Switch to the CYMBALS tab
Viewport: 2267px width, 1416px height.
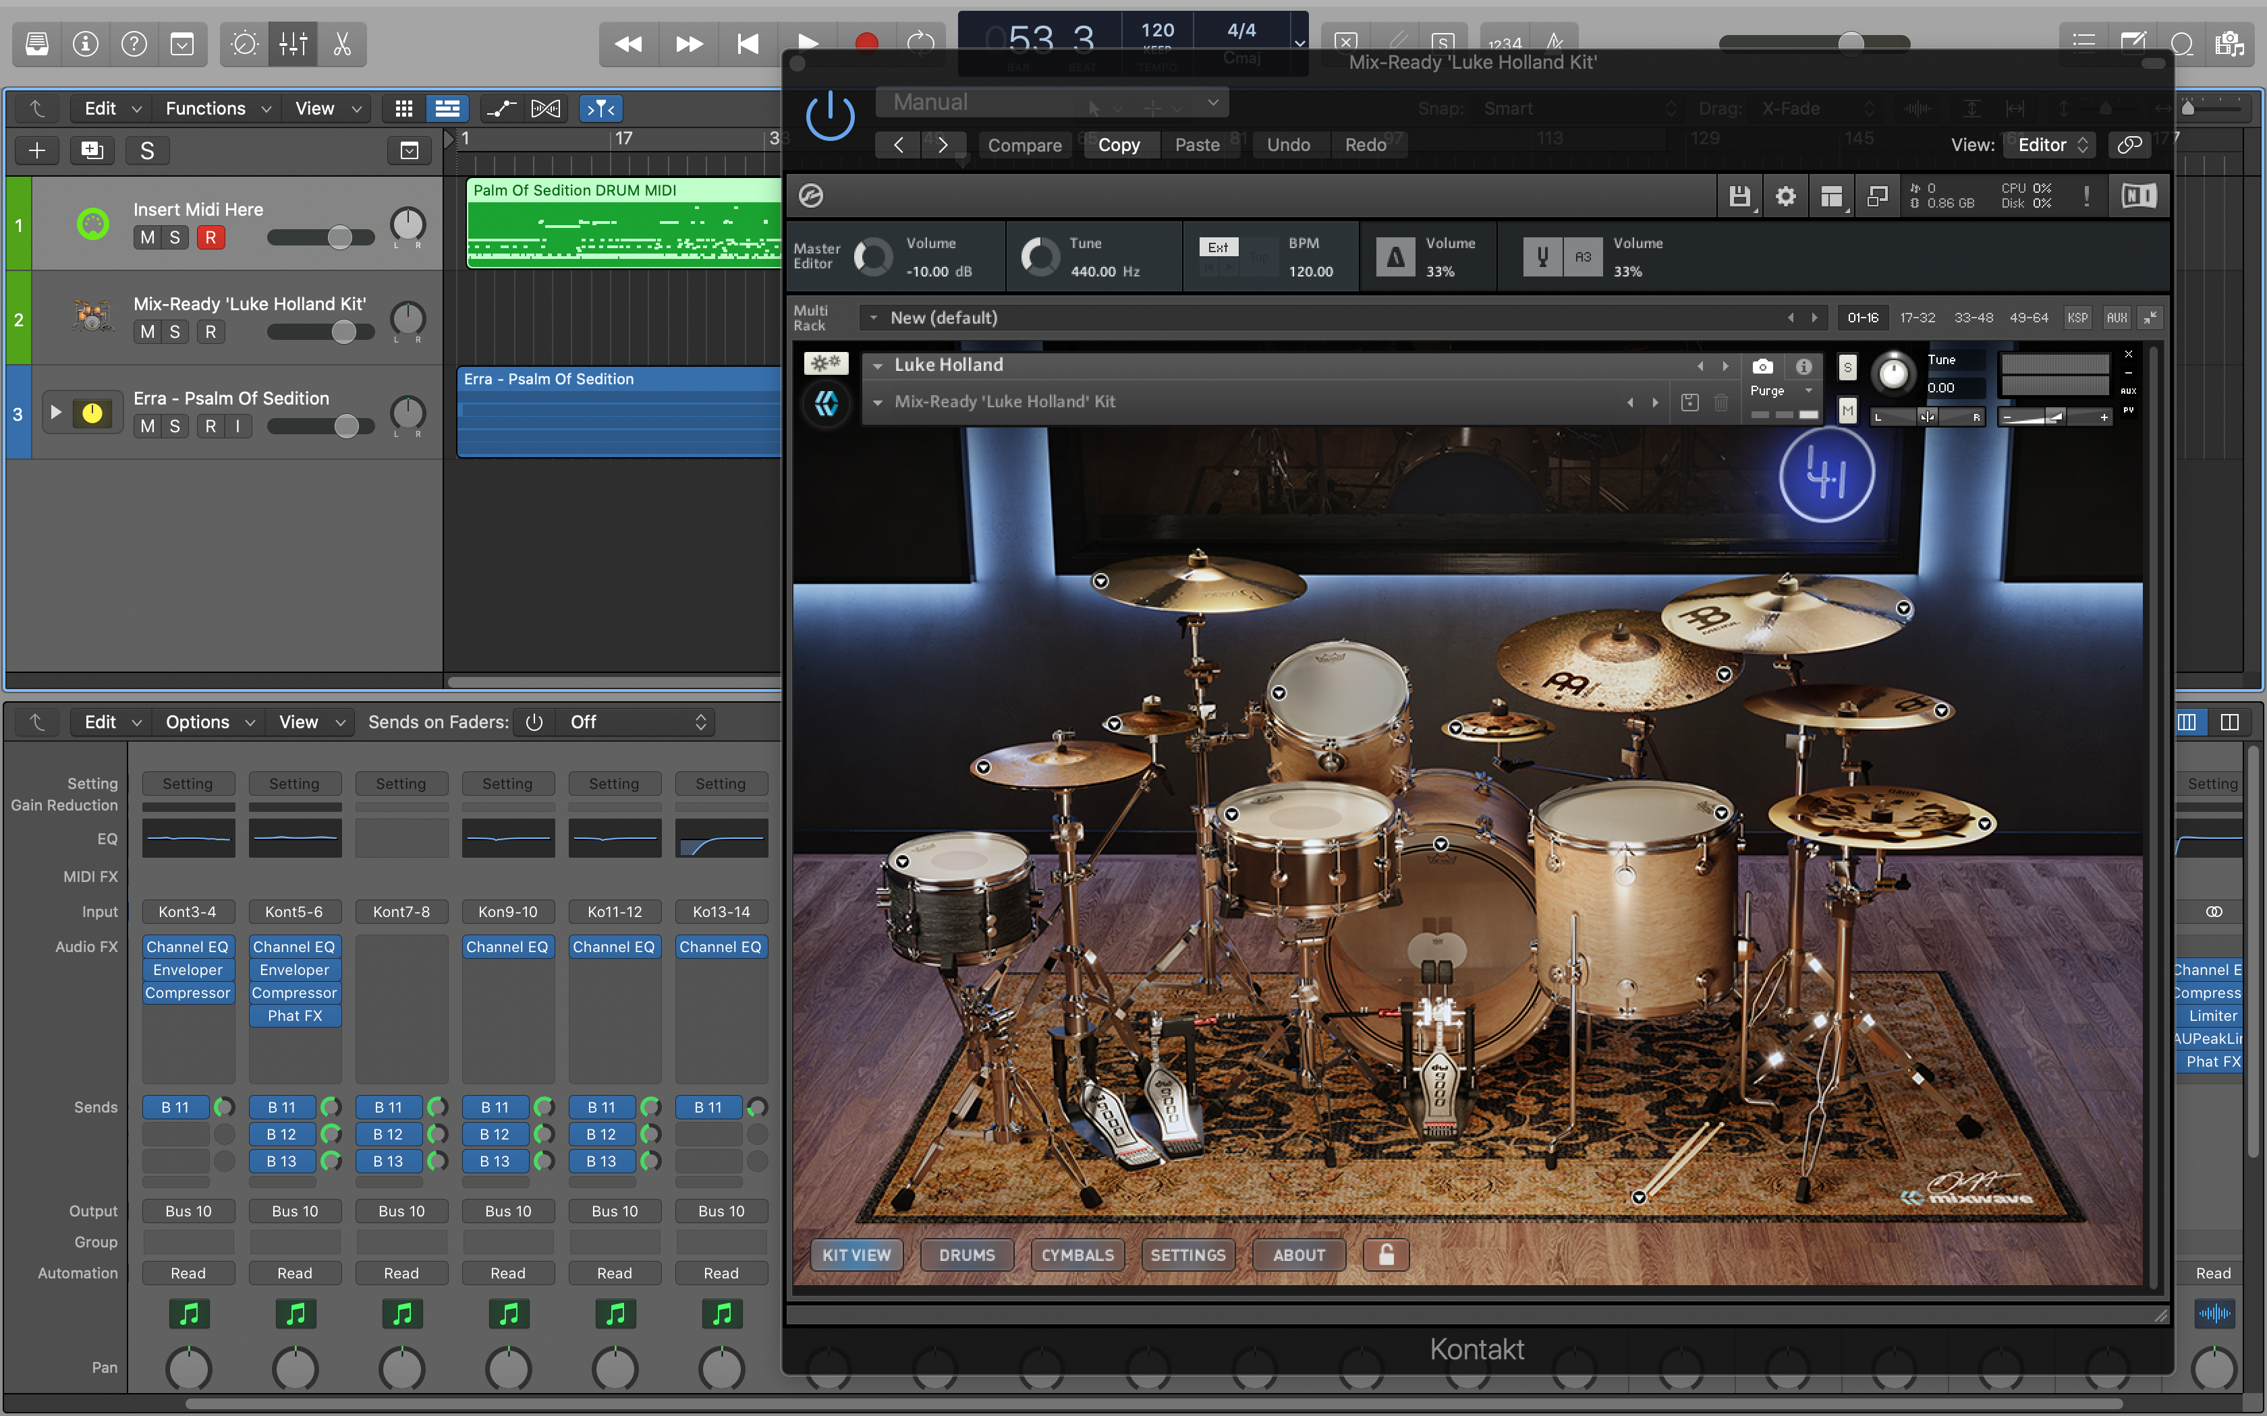tap(1077, 1255)
